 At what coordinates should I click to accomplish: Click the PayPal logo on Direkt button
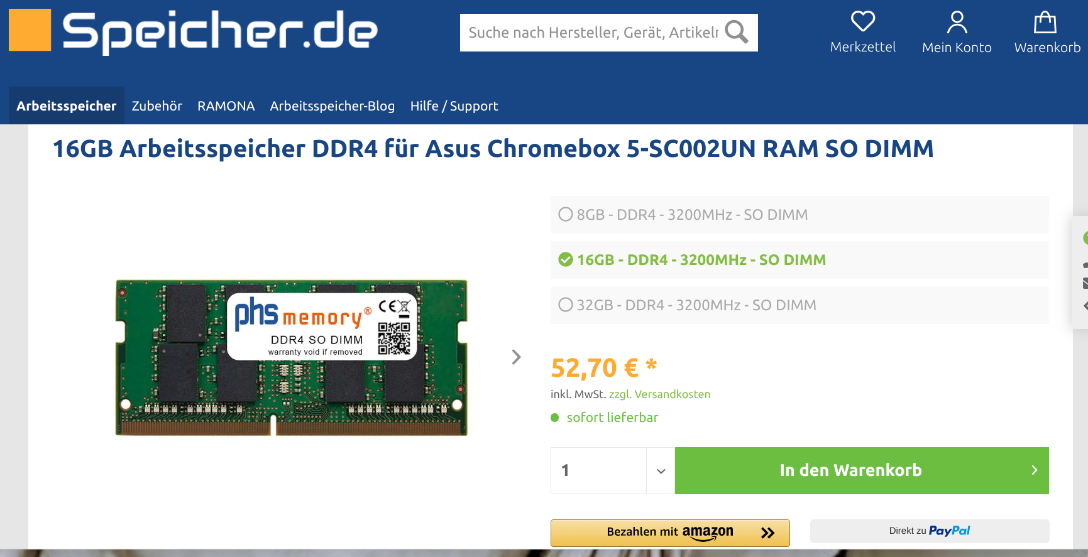pyautogui.click(x=949, y=531)
